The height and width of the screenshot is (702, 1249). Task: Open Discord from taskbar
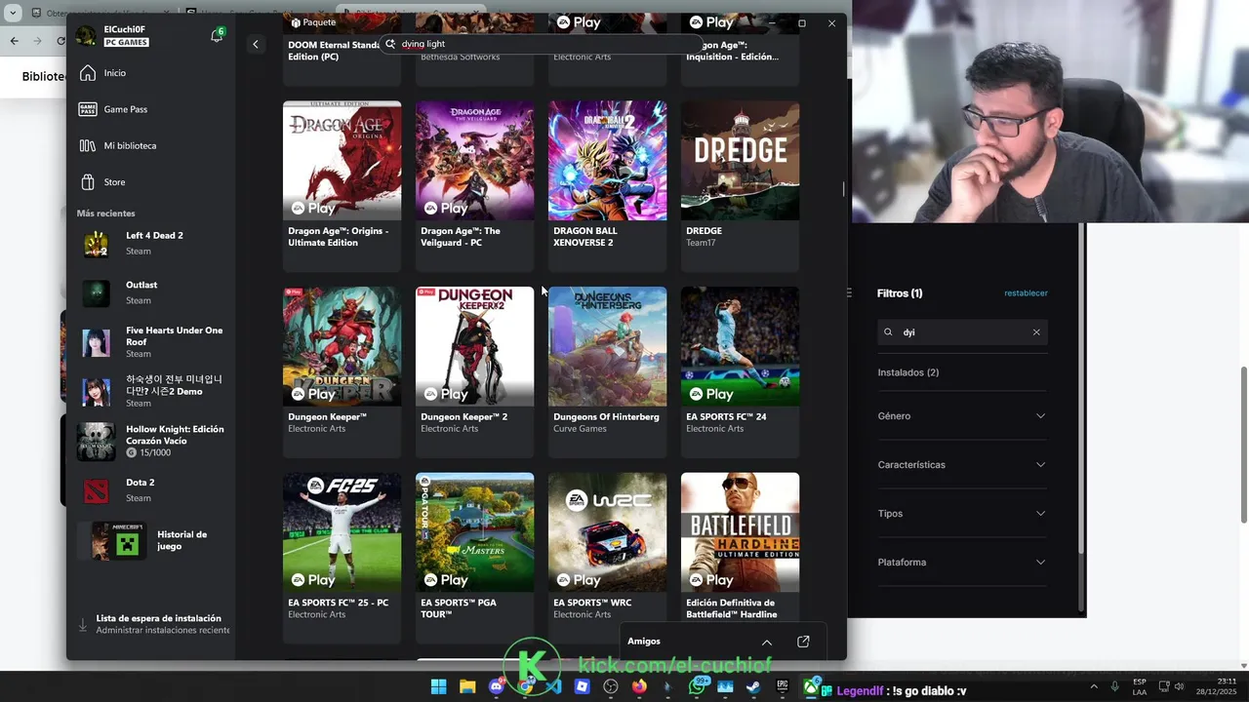click(x=496, y=686)
